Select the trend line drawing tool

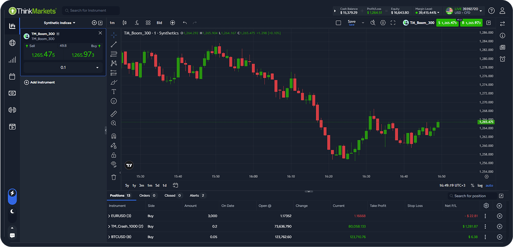click(114, 44)
